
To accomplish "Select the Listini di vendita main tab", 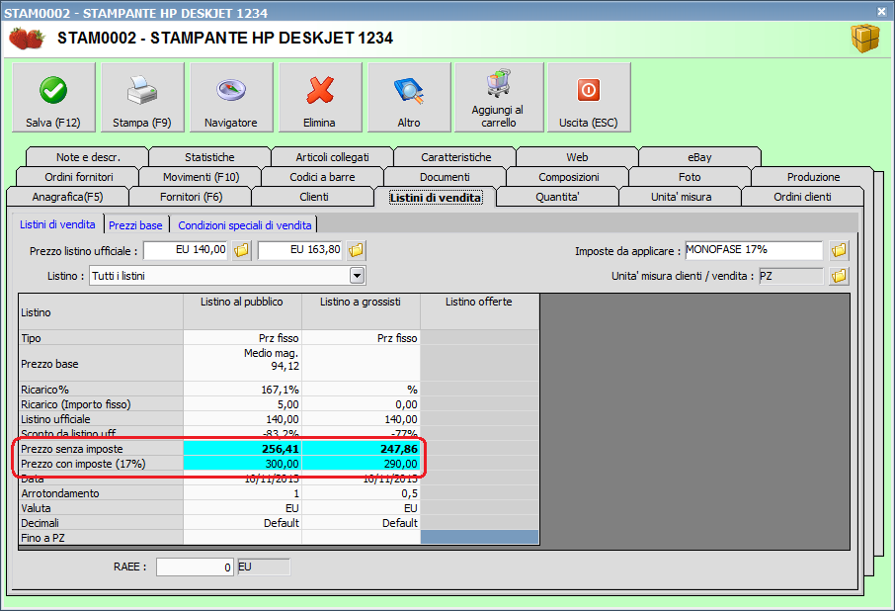I will [436, 198].
